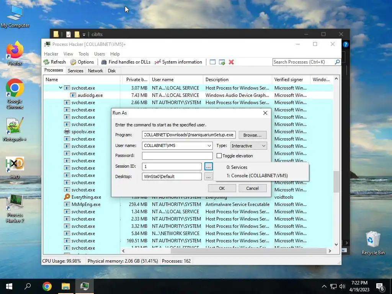This screenshot has height=294, width=392.
Task: Choose session 0: Services
Action: pos(261,167)
